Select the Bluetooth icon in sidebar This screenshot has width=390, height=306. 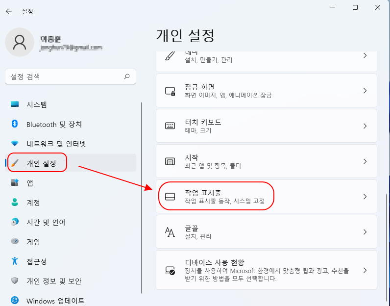tap(15, 124)
